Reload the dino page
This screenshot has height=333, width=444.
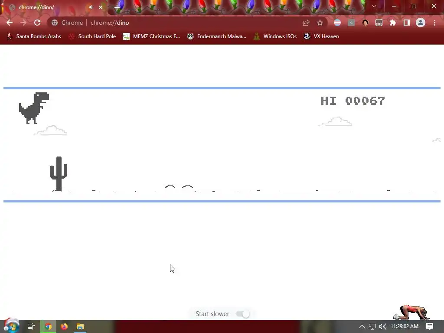point(37,23)
